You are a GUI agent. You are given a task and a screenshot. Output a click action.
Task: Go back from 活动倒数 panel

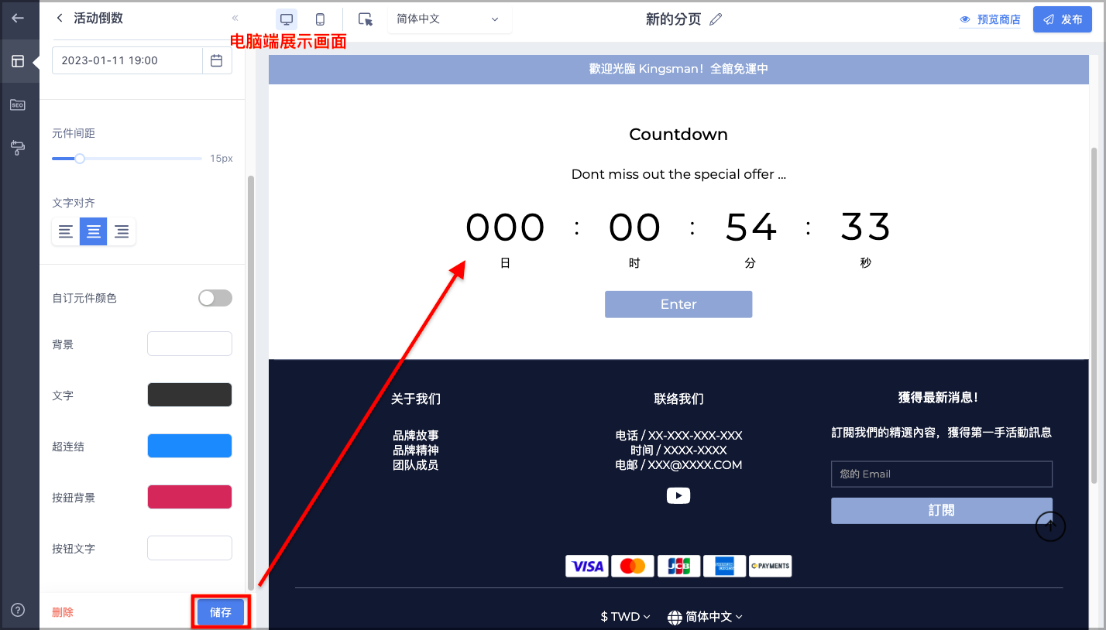[60, 18]
